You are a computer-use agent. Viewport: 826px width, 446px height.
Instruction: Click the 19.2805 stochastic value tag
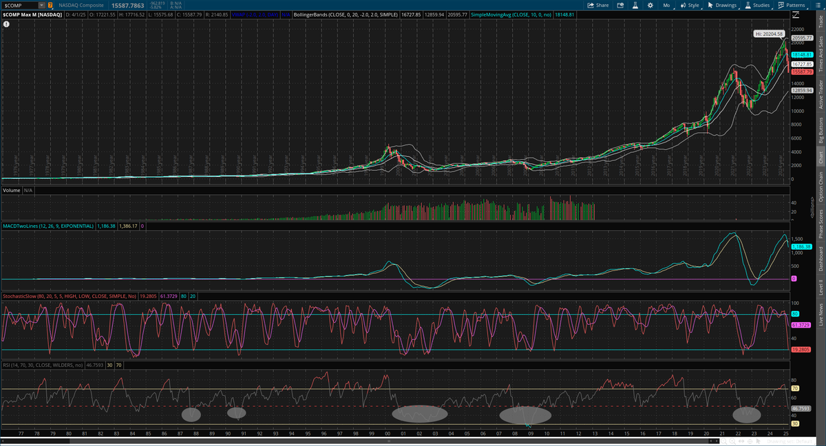[800, 349]
